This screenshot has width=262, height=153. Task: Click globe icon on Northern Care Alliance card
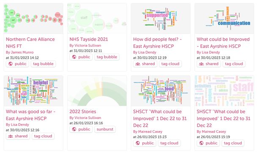[11, 64]
